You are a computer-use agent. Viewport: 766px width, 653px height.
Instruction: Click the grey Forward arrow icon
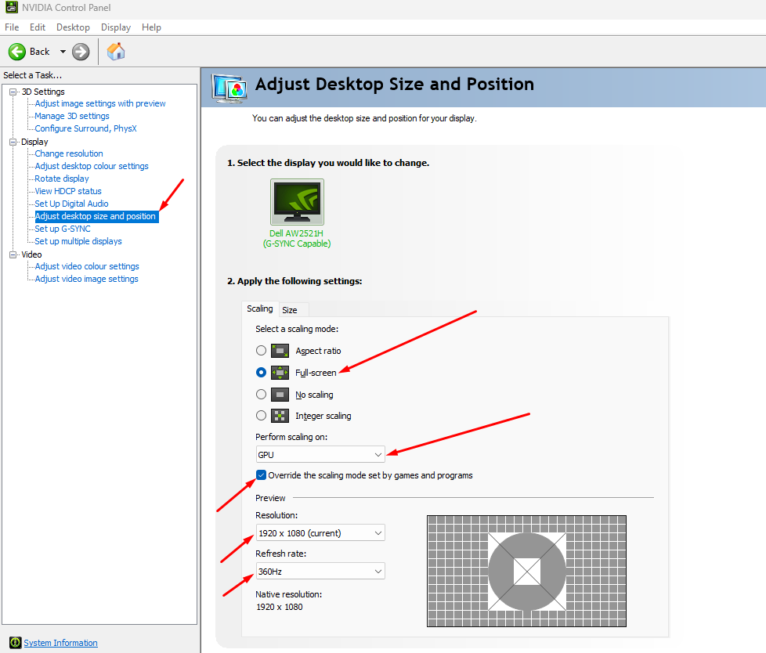pyautogui.click(x=81, y=51)
